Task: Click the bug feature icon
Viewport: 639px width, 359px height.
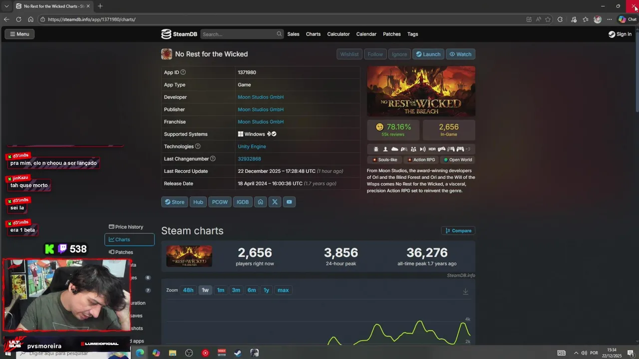Action: click(x=376, y=149)
